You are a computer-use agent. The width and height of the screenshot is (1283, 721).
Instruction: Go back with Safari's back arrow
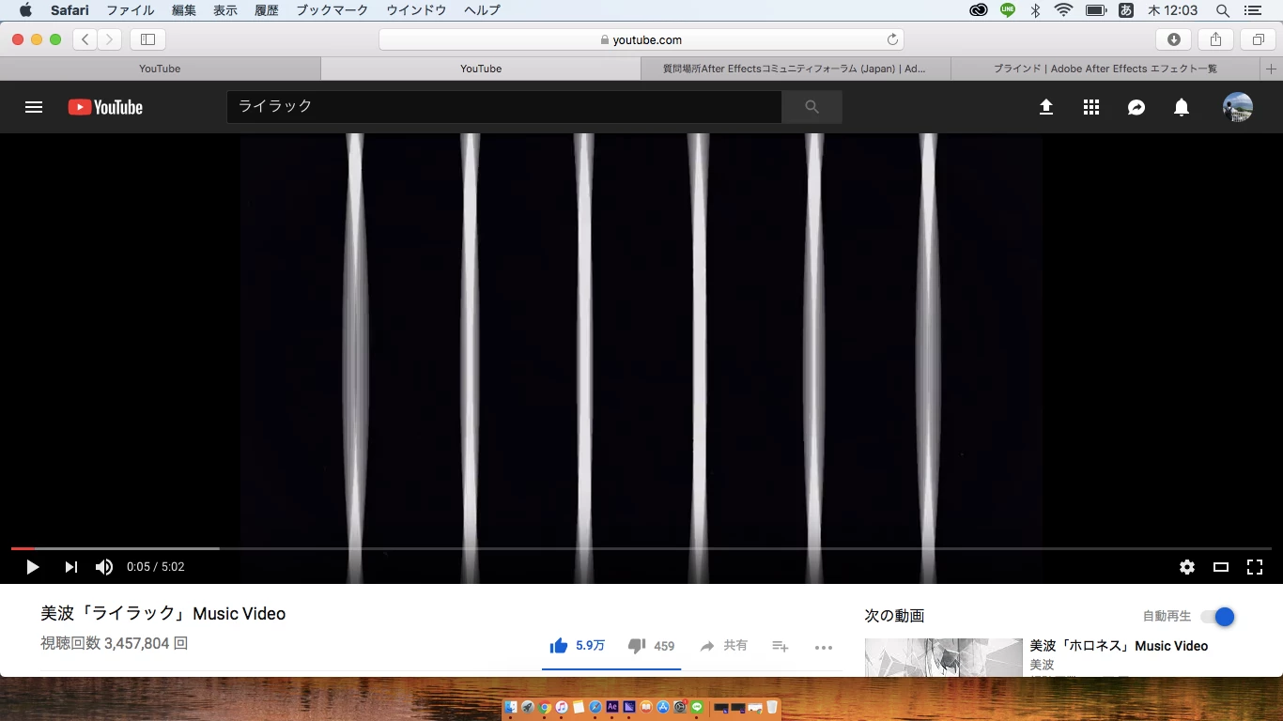pyautogui.click(x=85, y=39)
